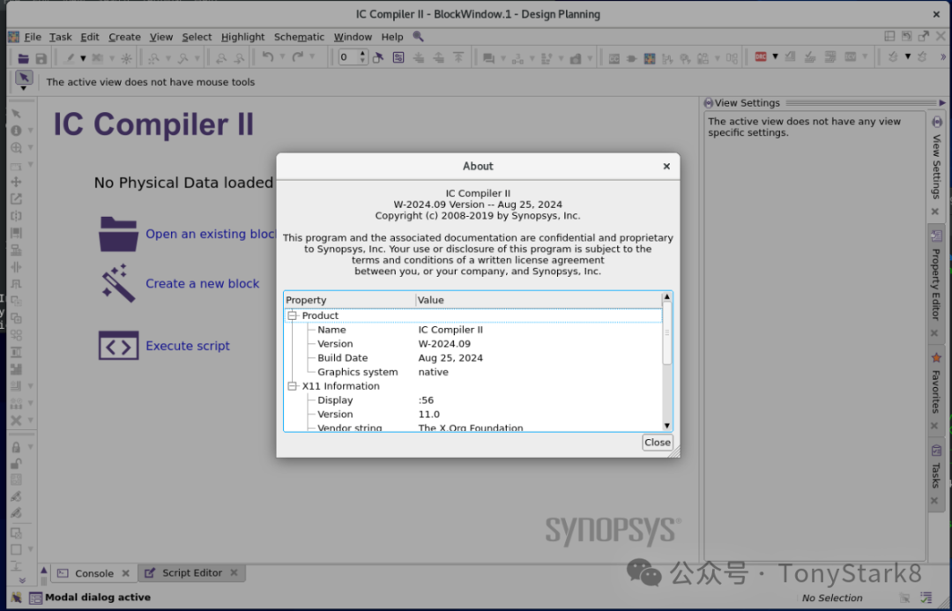Open the dropdown arrow next to the DRC icon

pos(776,56)
